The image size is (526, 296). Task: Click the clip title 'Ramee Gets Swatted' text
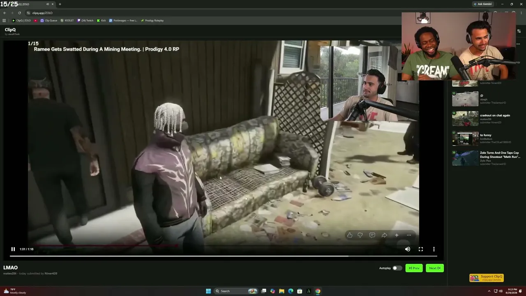coord(106,49)
